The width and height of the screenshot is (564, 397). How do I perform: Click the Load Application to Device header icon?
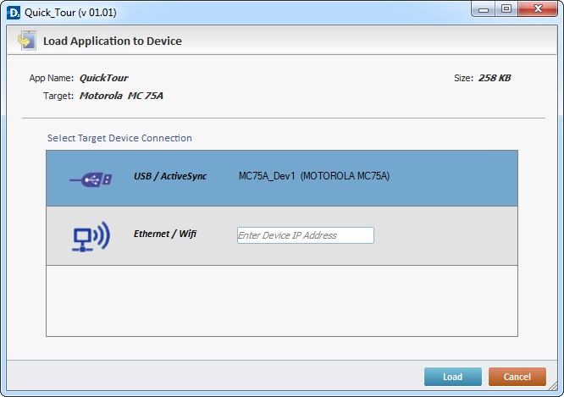tap(27, 41)
